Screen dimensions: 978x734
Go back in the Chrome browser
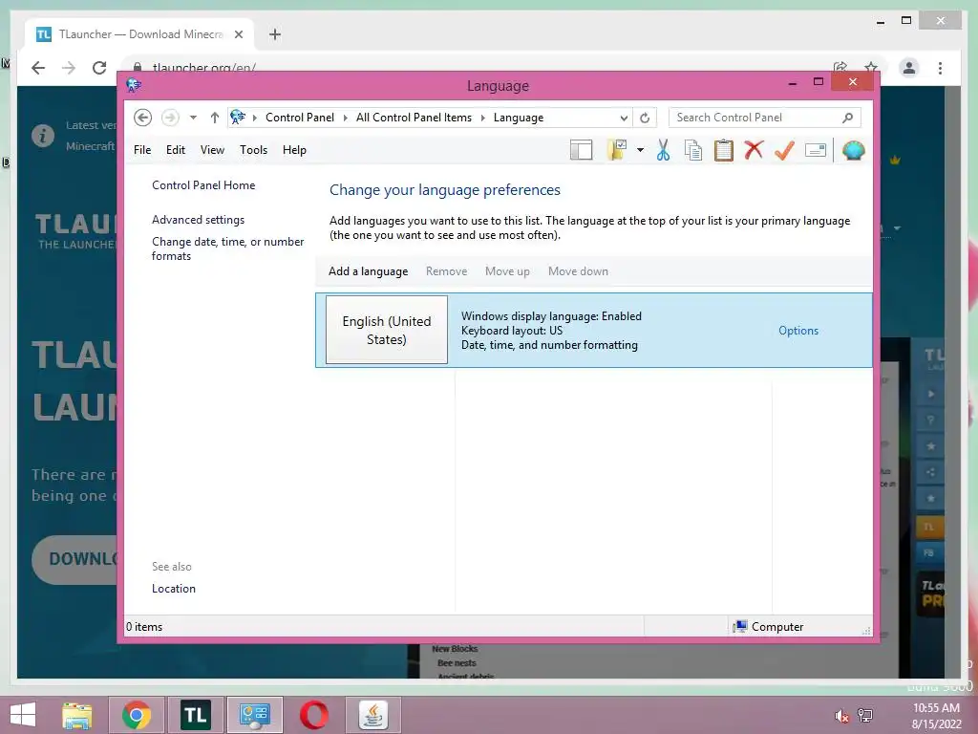point(38,68)
